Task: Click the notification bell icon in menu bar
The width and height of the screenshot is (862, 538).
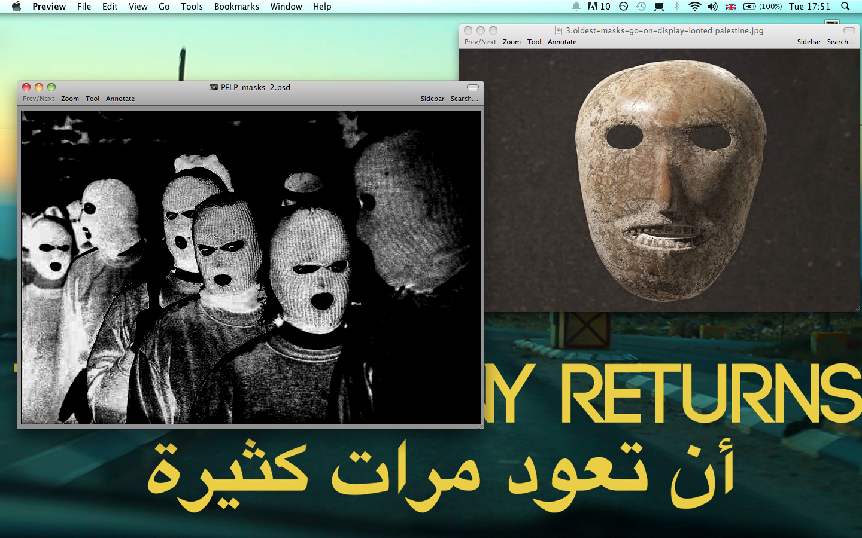Action: click(576, 7)
